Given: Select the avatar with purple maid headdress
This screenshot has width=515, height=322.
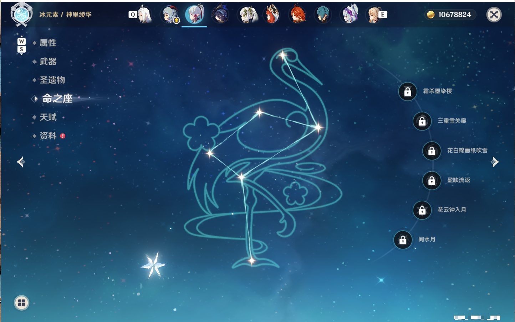Looking at the screenshot, I should (350, 15).
